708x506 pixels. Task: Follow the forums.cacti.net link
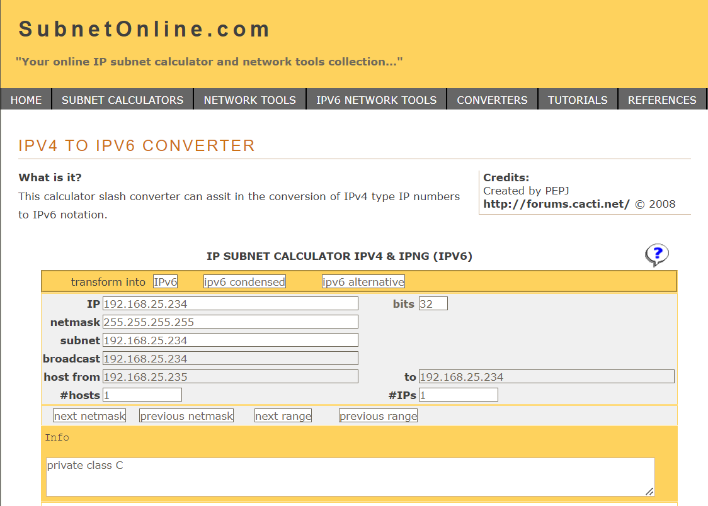(556, 205)
